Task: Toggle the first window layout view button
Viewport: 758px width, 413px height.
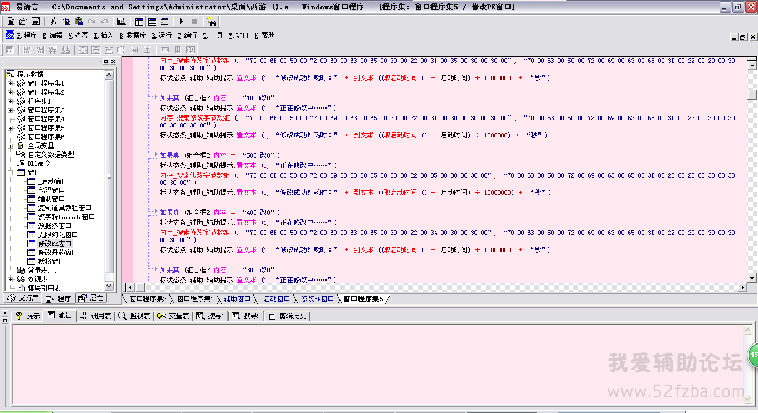Action: 139,21
